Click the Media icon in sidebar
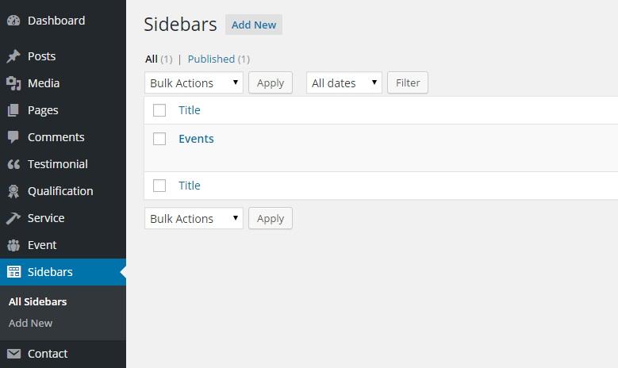 (13, 83)
